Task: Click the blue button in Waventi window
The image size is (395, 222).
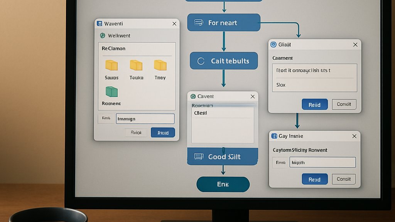Action: (x=163, y=133)
